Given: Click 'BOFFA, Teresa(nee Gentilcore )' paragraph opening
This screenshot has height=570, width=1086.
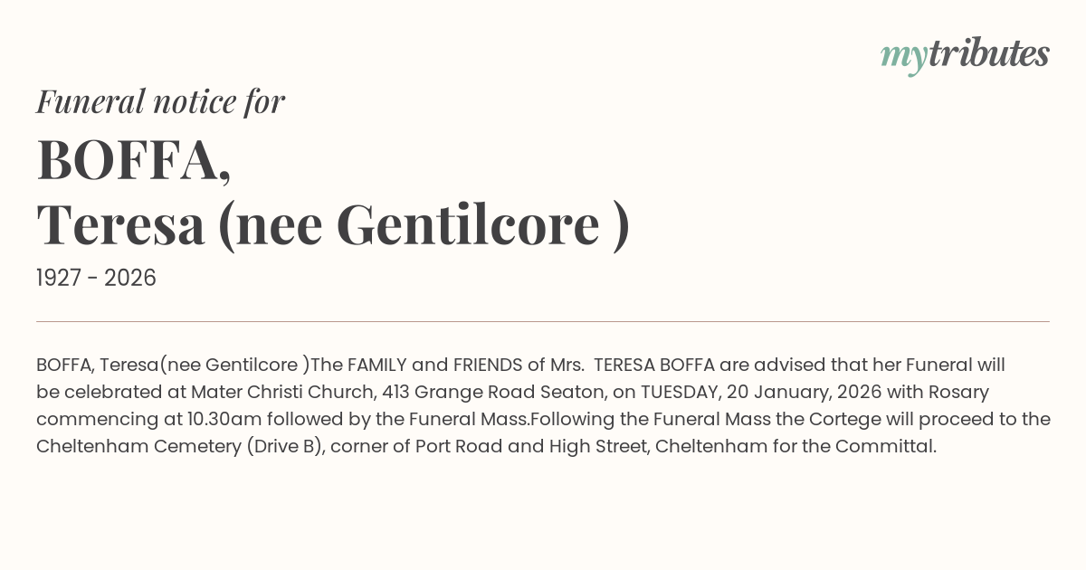Looking at the screenshot, I should (x=172, y=365).
